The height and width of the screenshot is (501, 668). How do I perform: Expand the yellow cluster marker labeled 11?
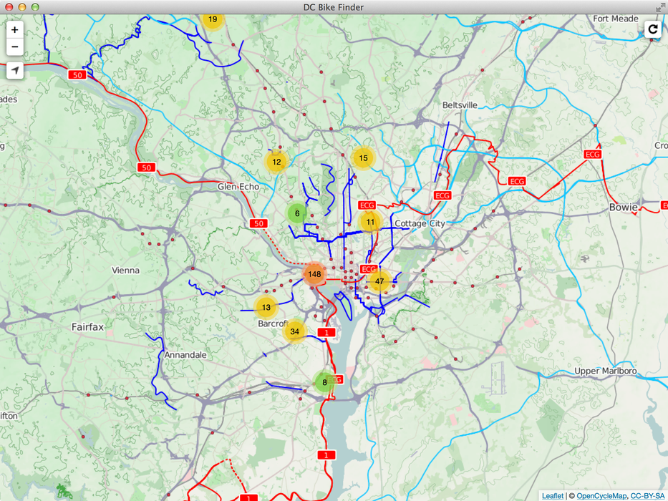click(x=369, y=222)
